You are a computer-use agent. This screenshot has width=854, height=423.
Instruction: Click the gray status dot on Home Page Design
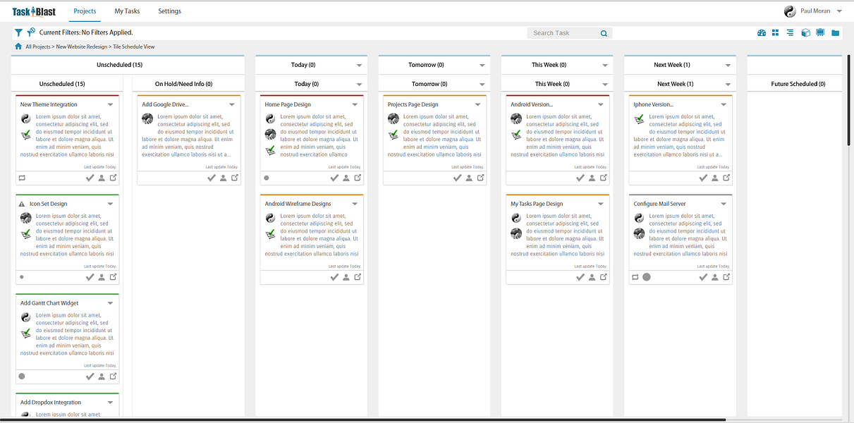click(x=267, y=178)
